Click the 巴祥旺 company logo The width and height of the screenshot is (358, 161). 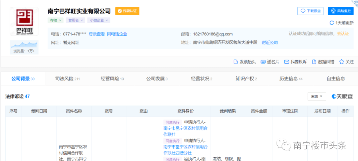click(24, 22)
